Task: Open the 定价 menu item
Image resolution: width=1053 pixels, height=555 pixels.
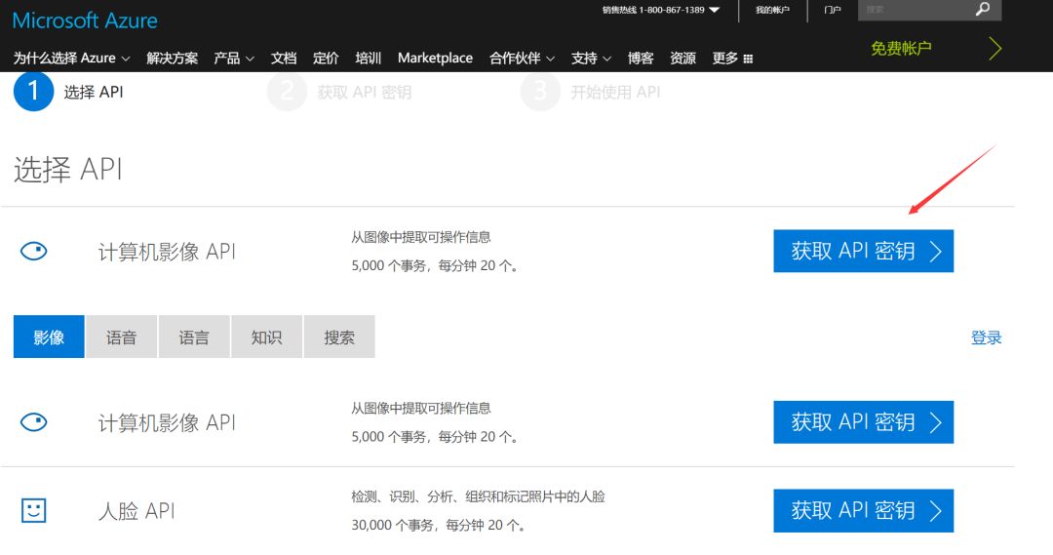Action: coord(326,58)
